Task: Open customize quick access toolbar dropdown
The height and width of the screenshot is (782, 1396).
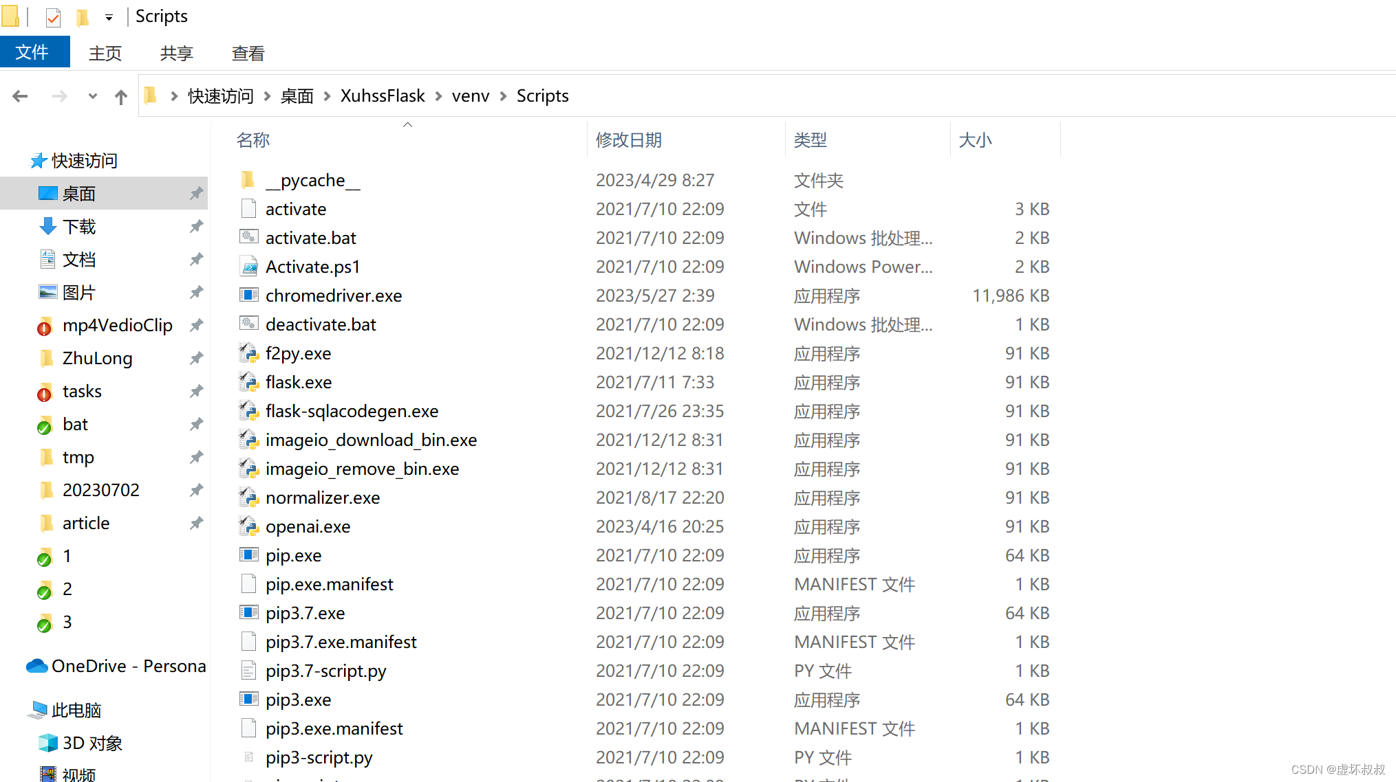Action: [109, 17]
